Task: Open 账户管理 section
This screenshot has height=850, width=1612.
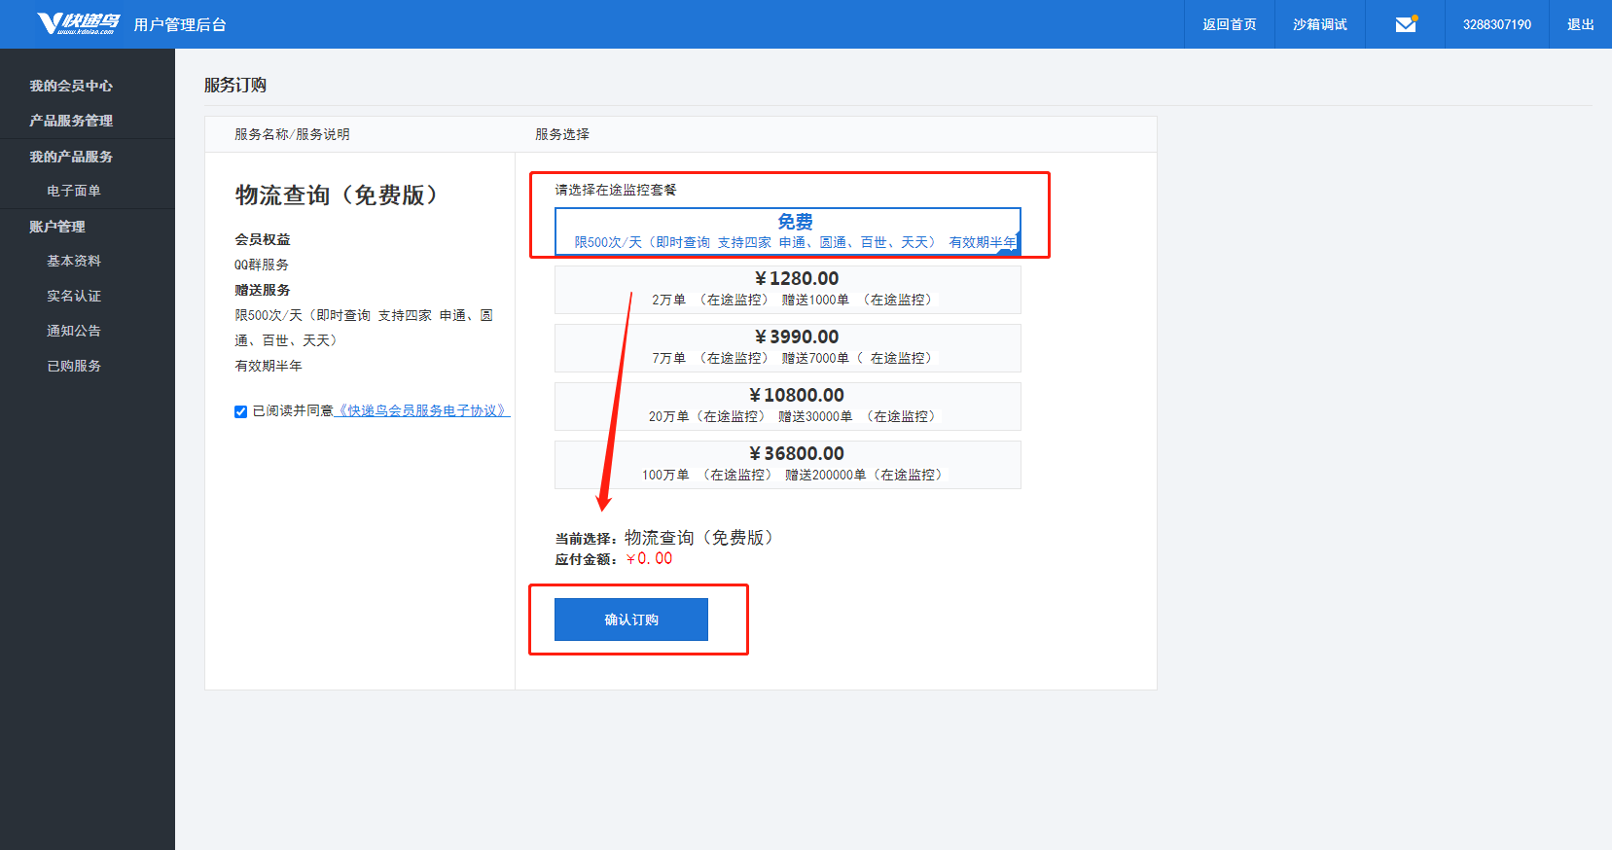Action: (57, 227)
